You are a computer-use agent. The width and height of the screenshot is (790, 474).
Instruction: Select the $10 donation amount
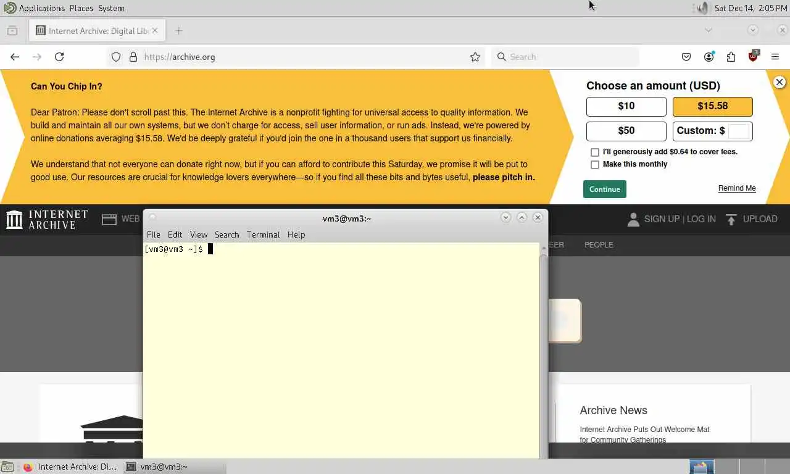pyautogui.click(x=626, y=106)
